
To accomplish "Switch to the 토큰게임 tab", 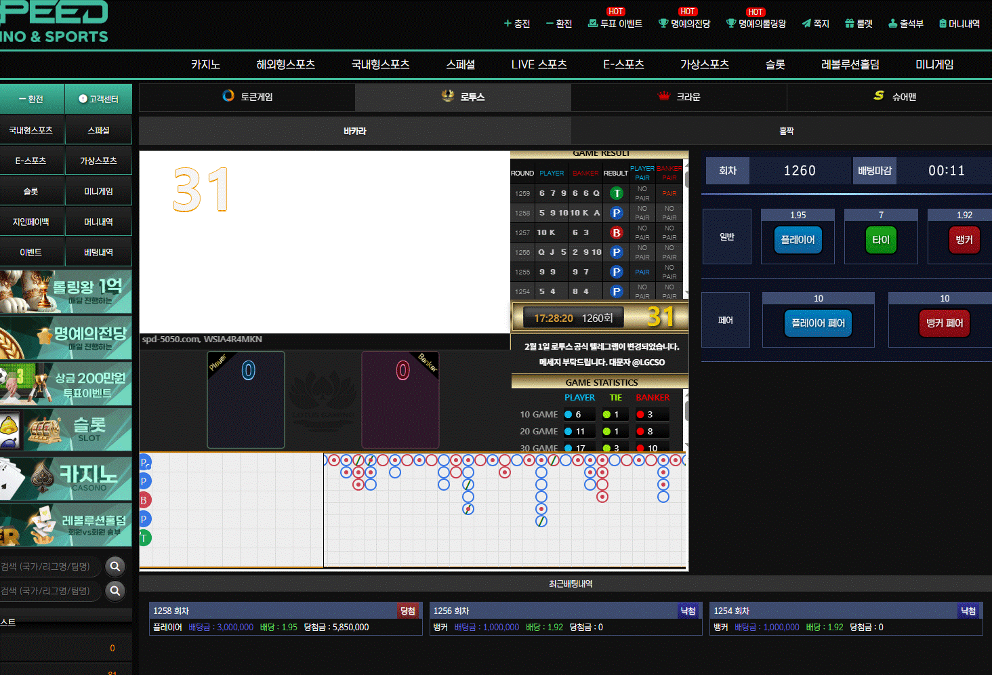I will pyautogui.click(x=247, y=97).
